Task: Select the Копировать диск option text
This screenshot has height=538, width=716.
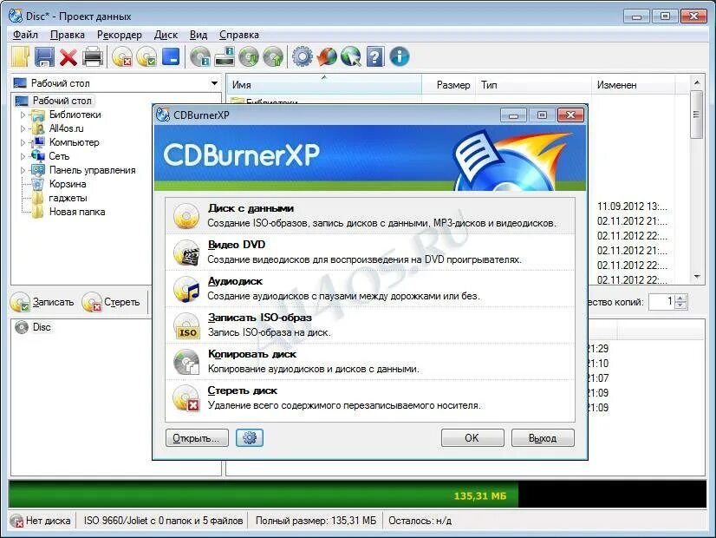Action: tap(252, 354)
